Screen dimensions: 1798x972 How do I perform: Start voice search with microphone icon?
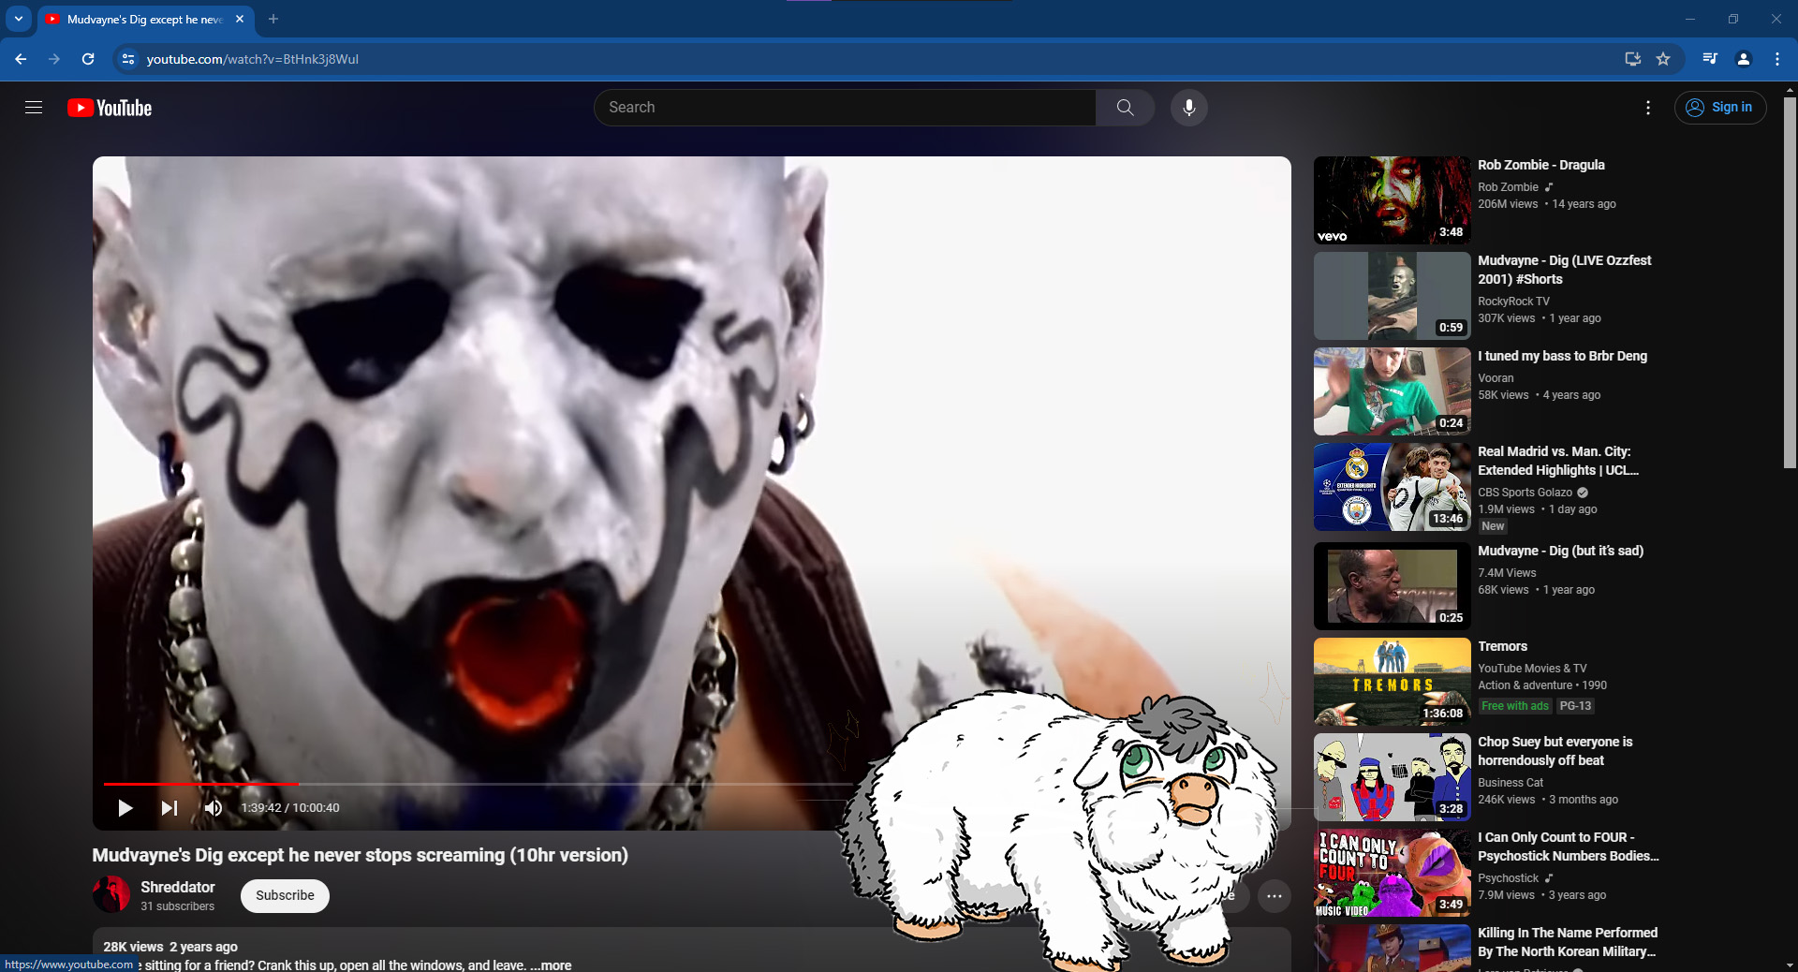pyautogui.click(x=1188, y=108)
